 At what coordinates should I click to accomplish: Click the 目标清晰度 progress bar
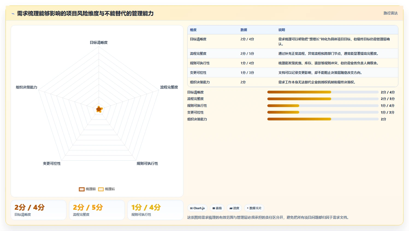pyautogui.click(x=323, y=92)
